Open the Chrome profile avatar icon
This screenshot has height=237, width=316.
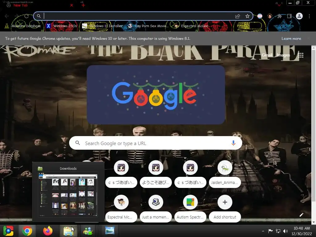point(299,16)
